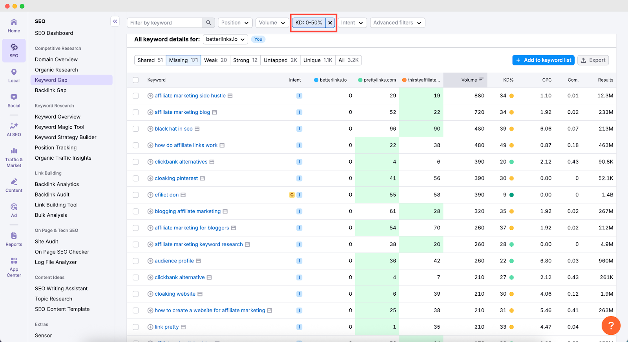Screen dimensions: 628x342
Task: Remove the KD: 0-50% filter
Action: click(x=330, y=23)
